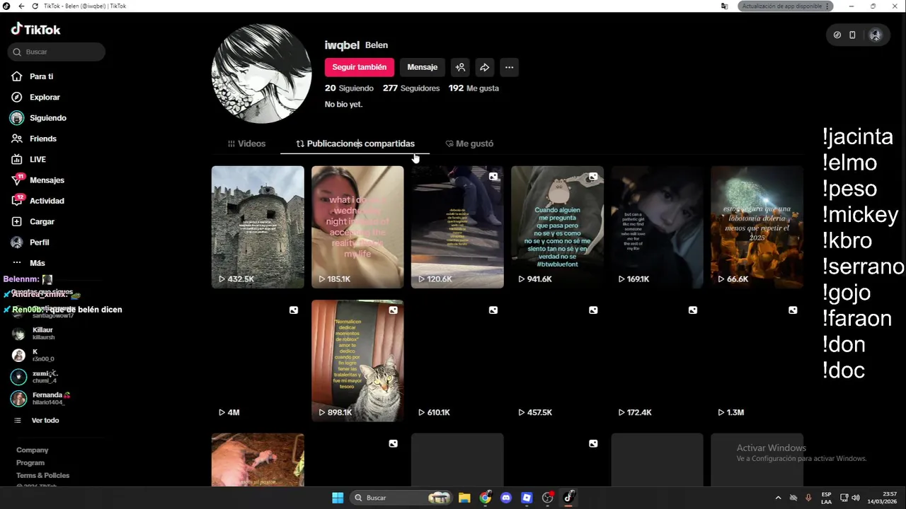Open Discord from the taskbar

[505, 498]
